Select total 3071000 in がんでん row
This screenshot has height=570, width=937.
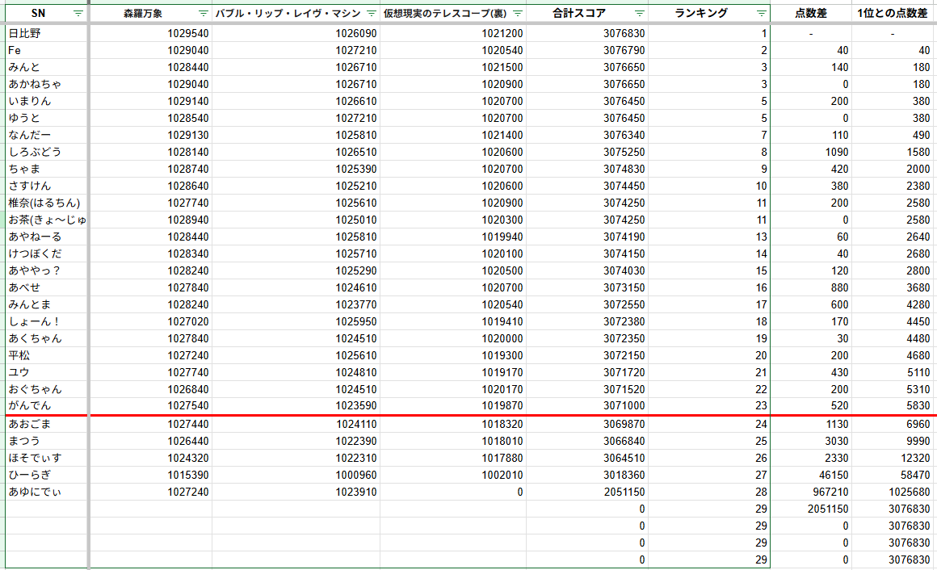[587, 405]
